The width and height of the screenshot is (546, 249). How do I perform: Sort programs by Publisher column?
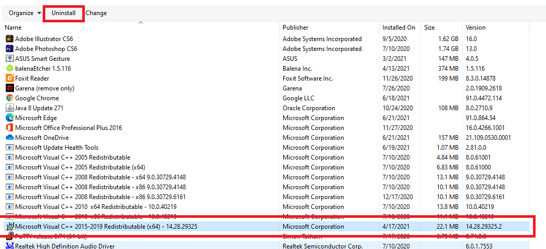tap(295, 28)
